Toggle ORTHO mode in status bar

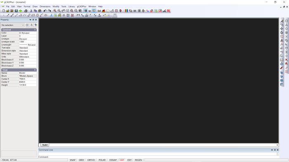[91, 160]
